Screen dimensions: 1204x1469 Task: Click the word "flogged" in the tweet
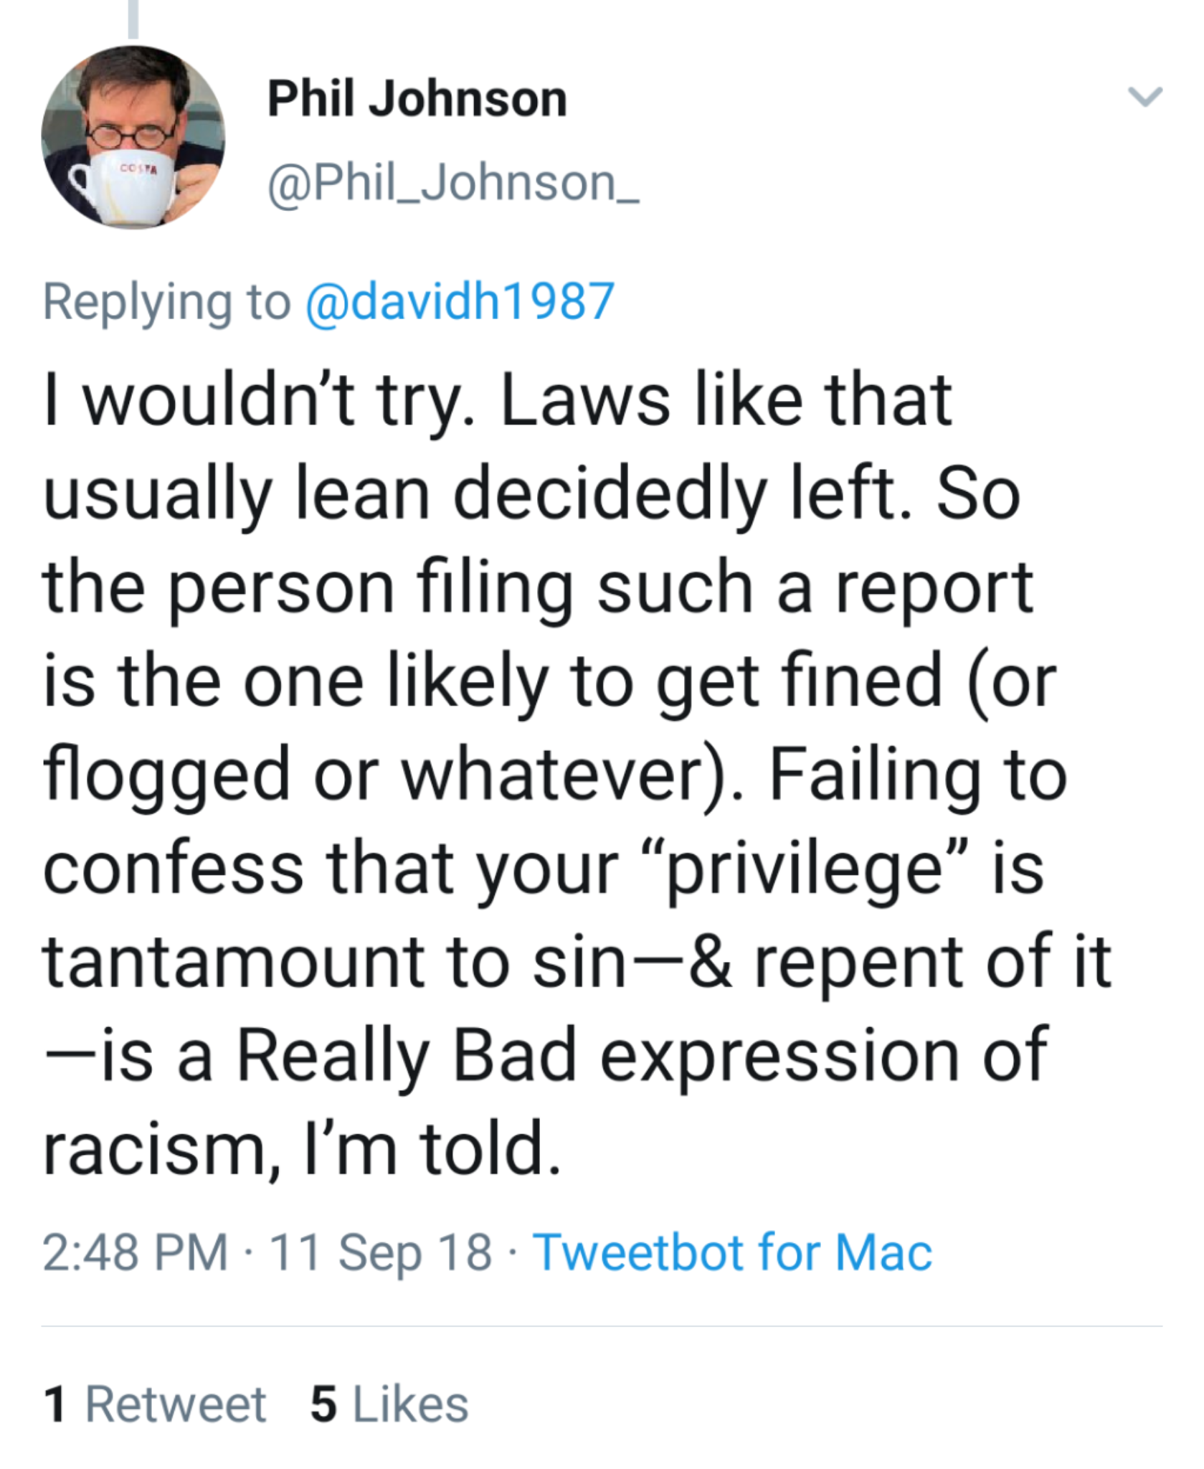pos(166,775)
